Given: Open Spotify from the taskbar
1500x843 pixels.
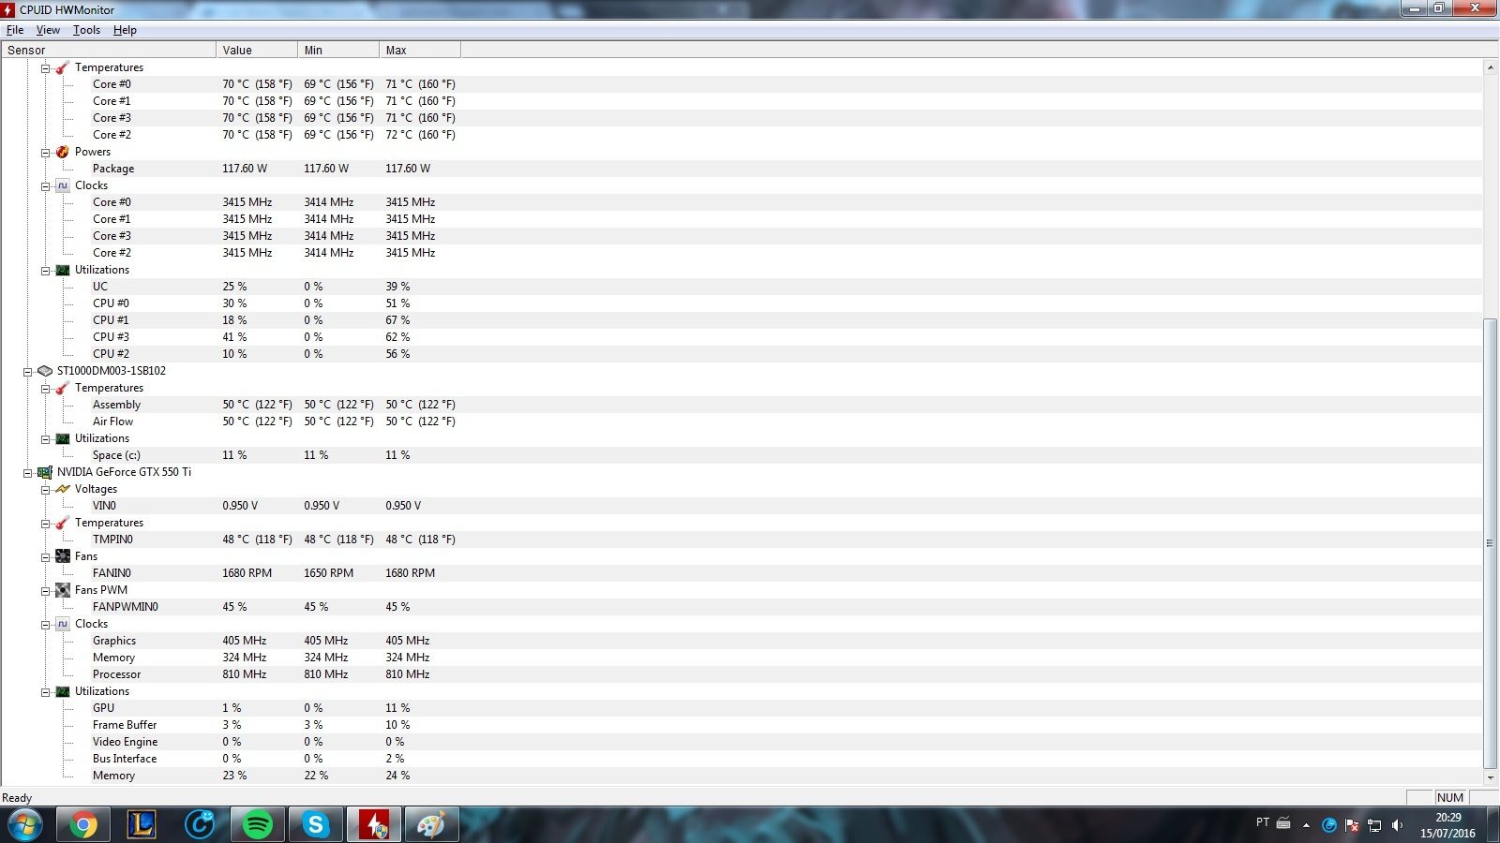Looking at the screenshot, I should click(x=257, y=825).
